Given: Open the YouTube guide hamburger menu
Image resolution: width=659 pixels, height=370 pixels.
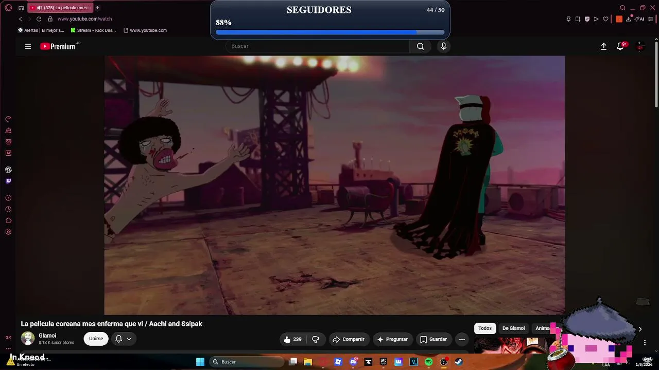Looking at the screenshot, I should click(x=28, y=46).
